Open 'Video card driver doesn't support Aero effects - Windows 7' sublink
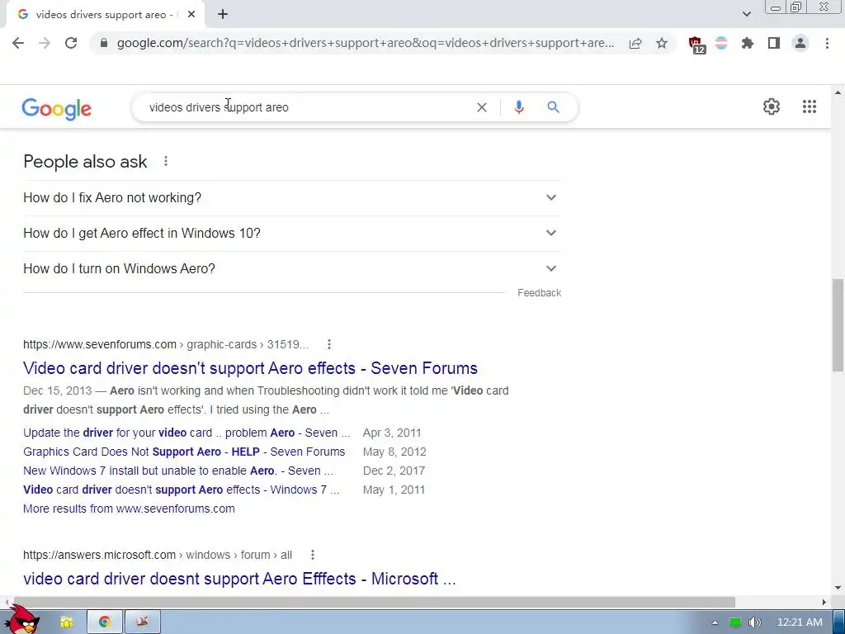This screenshot has height=634, width=845. pyautogui.click(x=181, y=490)
